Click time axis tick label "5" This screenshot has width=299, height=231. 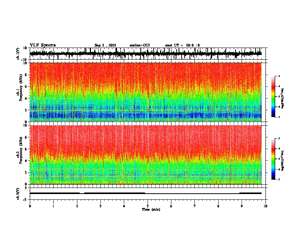click(x=148, y=206)
